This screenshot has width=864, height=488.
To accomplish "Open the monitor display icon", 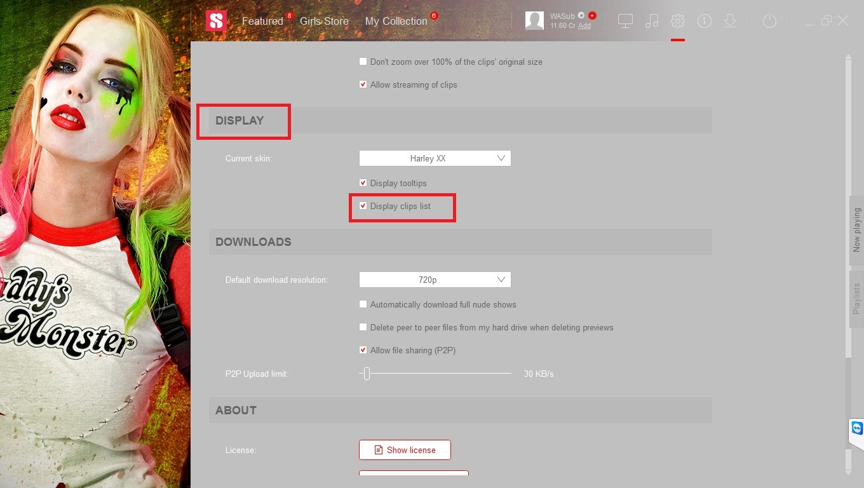I will click(625, 21).
